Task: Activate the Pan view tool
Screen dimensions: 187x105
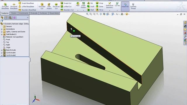Action: point(101,14)
